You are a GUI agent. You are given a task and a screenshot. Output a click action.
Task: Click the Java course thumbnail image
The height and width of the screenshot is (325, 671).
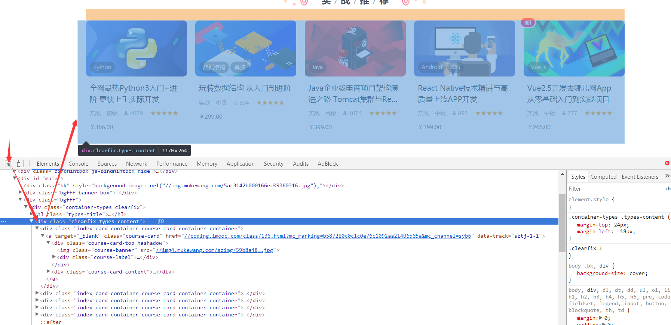point(355,49)
